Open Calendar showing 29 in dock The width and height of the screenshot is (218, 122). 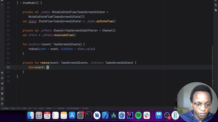tap(47, 115)
